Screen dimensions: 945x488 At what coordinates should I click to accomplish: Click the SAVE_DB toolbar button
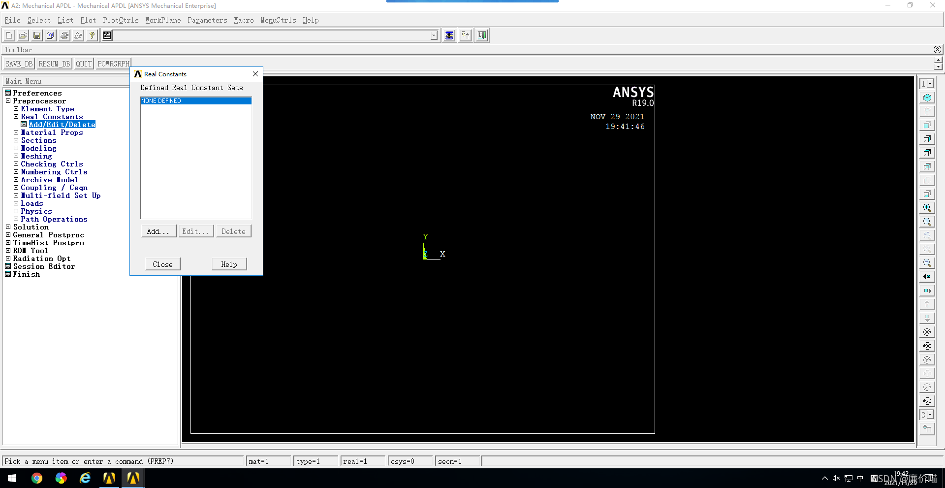tap(19, 64)
